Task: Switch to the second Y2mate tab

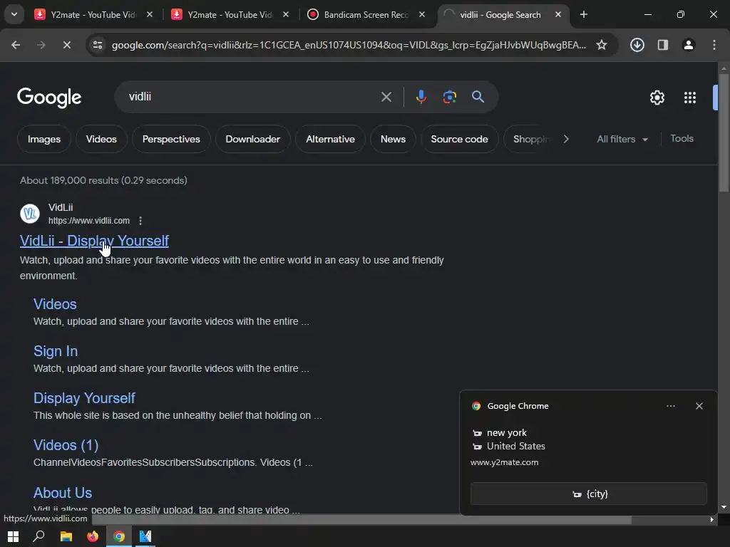Action: (x=230, y=15)
